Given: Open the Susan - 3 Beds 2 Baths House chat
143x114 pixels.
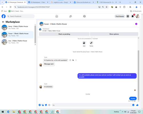Looking at the screenshot, I should click(x=17, y=35).
